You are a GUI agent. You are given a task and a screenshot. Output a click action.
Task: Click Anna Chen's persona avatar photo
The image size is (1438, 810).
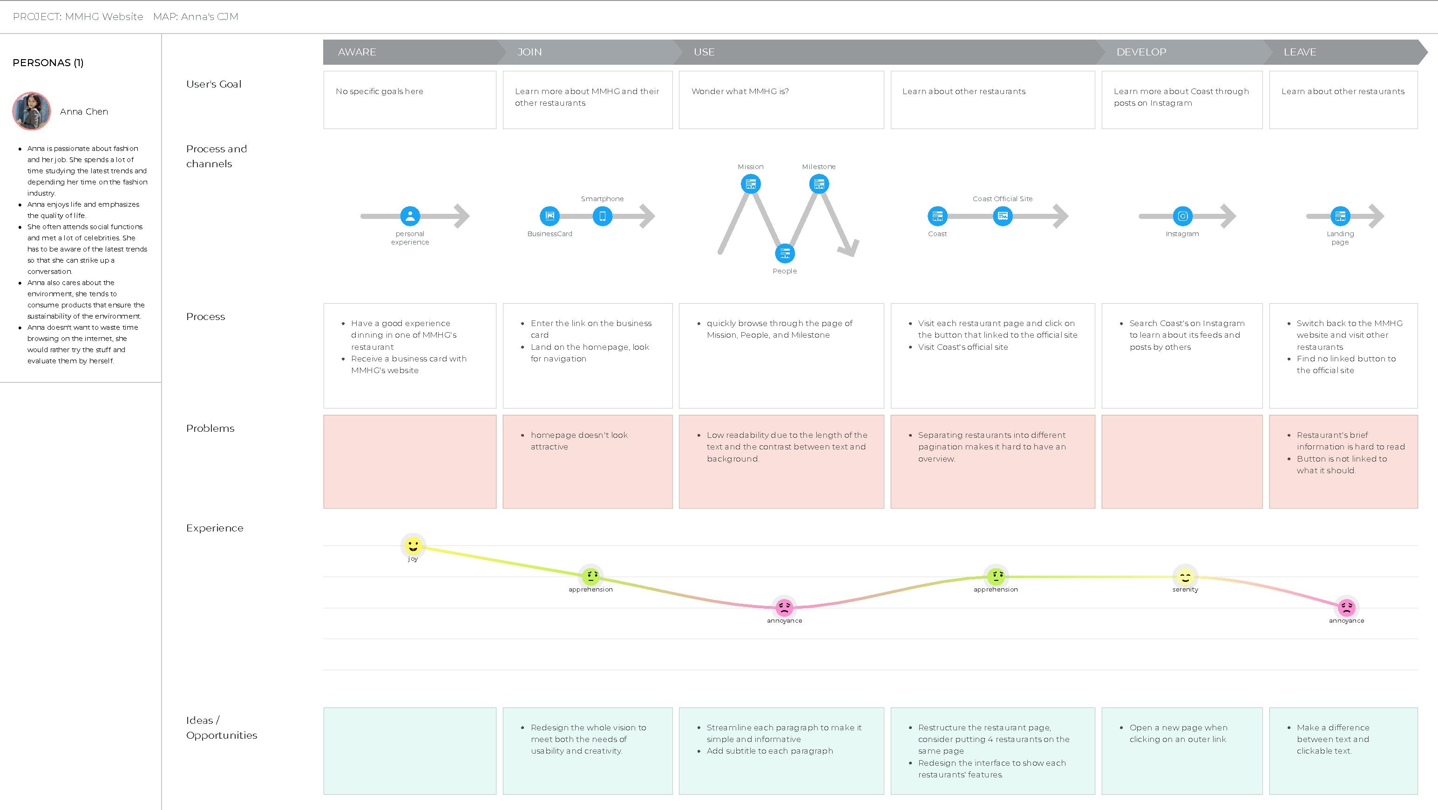(32, 111)
